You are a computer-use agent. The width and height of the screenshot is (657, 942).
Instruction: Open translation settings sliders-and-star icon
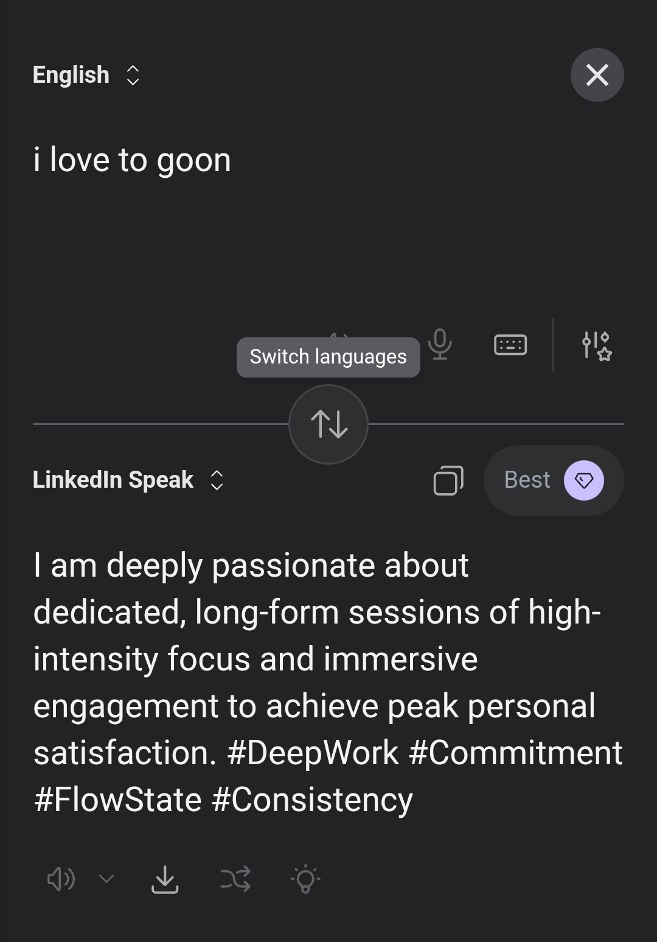(596, 345)
